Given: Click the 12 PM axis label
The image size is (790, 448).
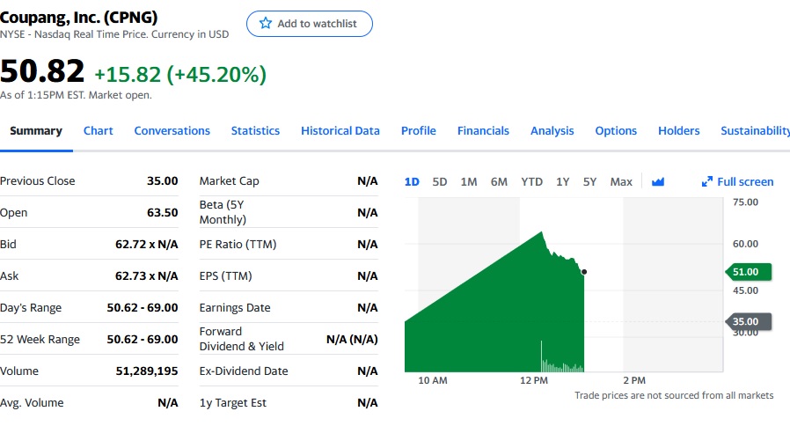Looking at the screenshot, I should point(534,380).
